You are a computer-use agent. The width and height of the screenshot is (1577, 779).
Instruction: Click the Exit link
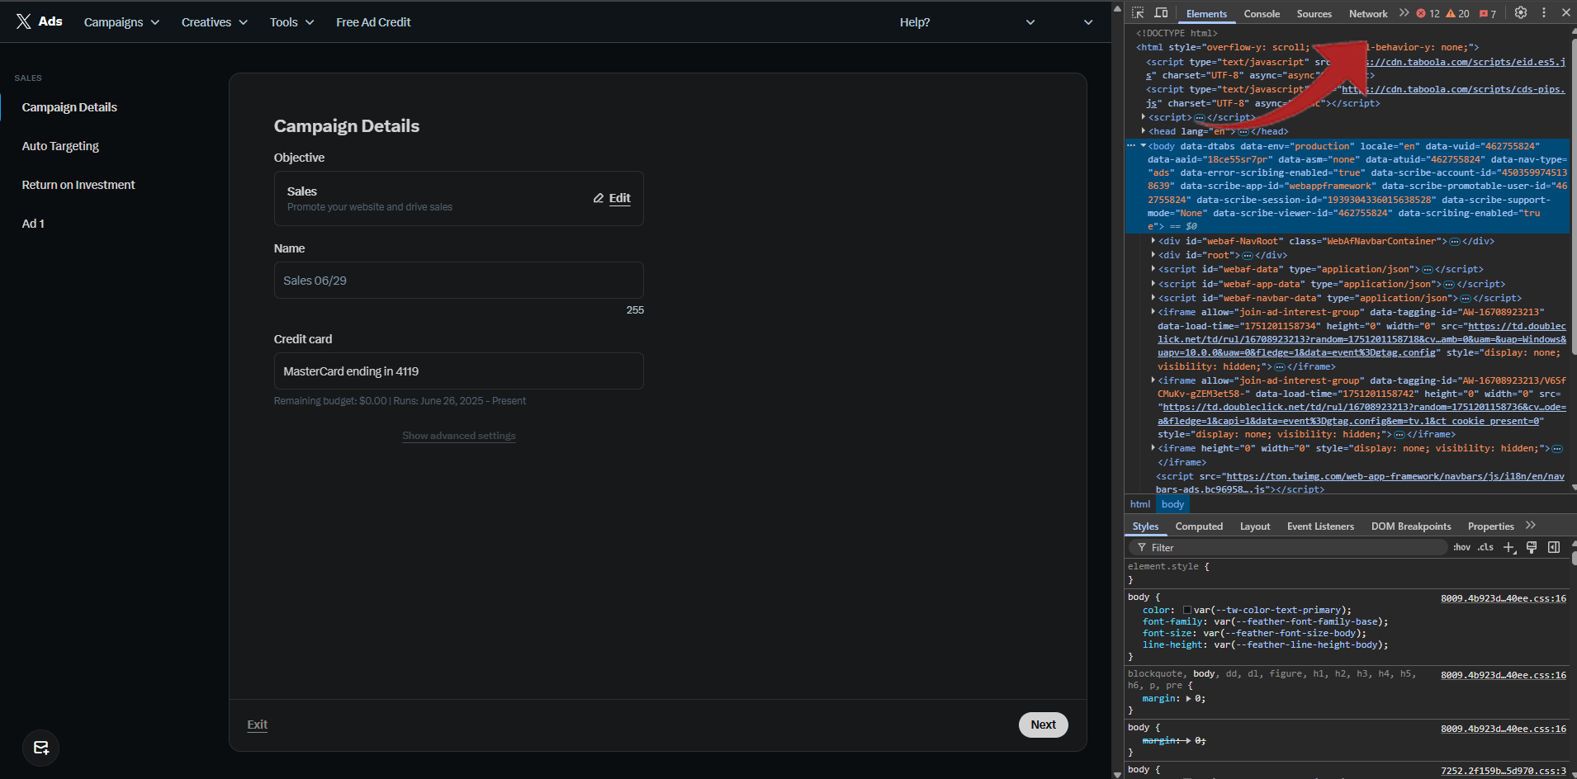coord(258,725)
